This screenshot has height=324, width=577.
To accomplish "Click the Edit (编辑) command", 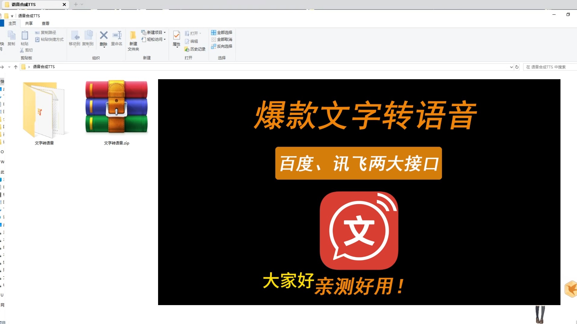I will click(x=191, y=41).
